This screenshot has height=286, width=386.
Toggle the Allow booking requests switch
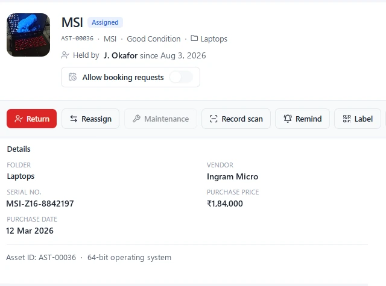point(181,77)
